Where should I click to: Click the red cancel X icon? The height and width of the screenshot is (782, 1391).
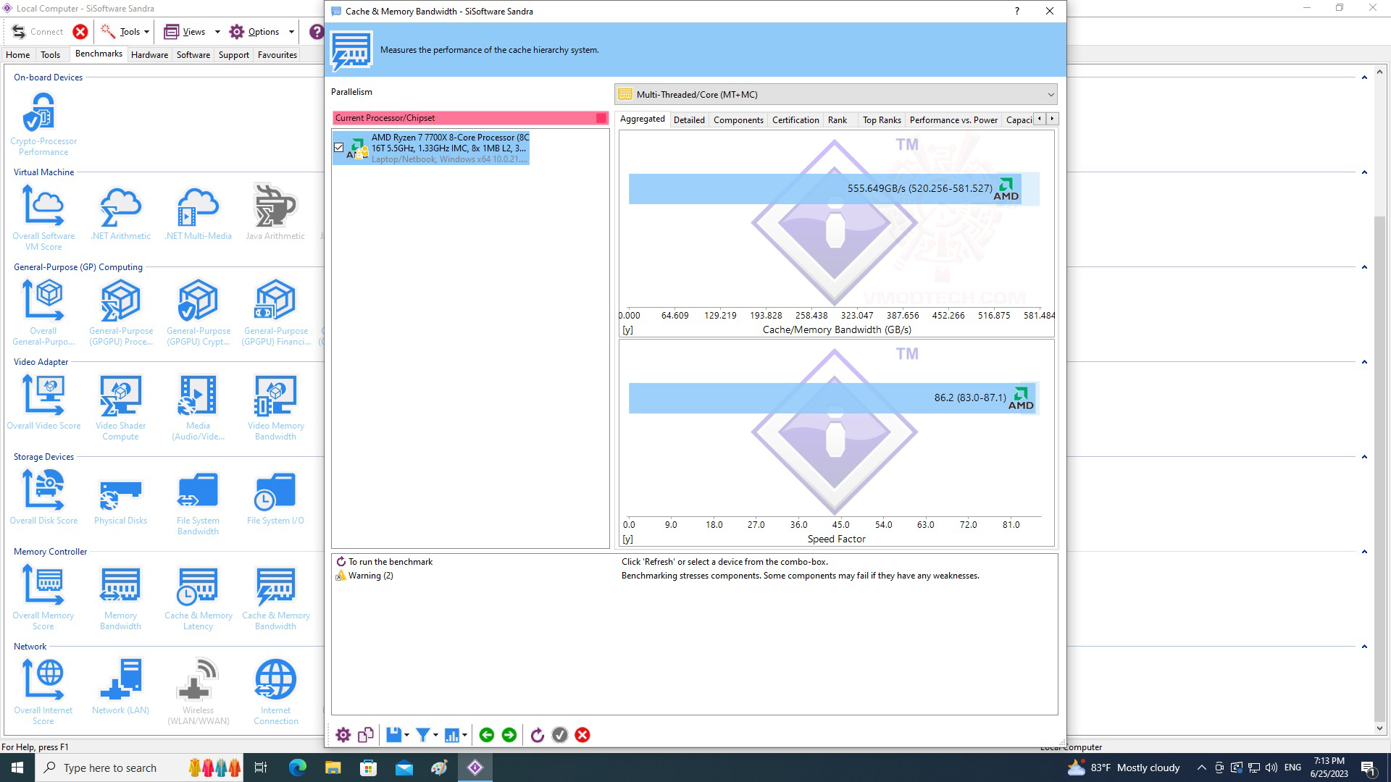[x=582, y=735]
